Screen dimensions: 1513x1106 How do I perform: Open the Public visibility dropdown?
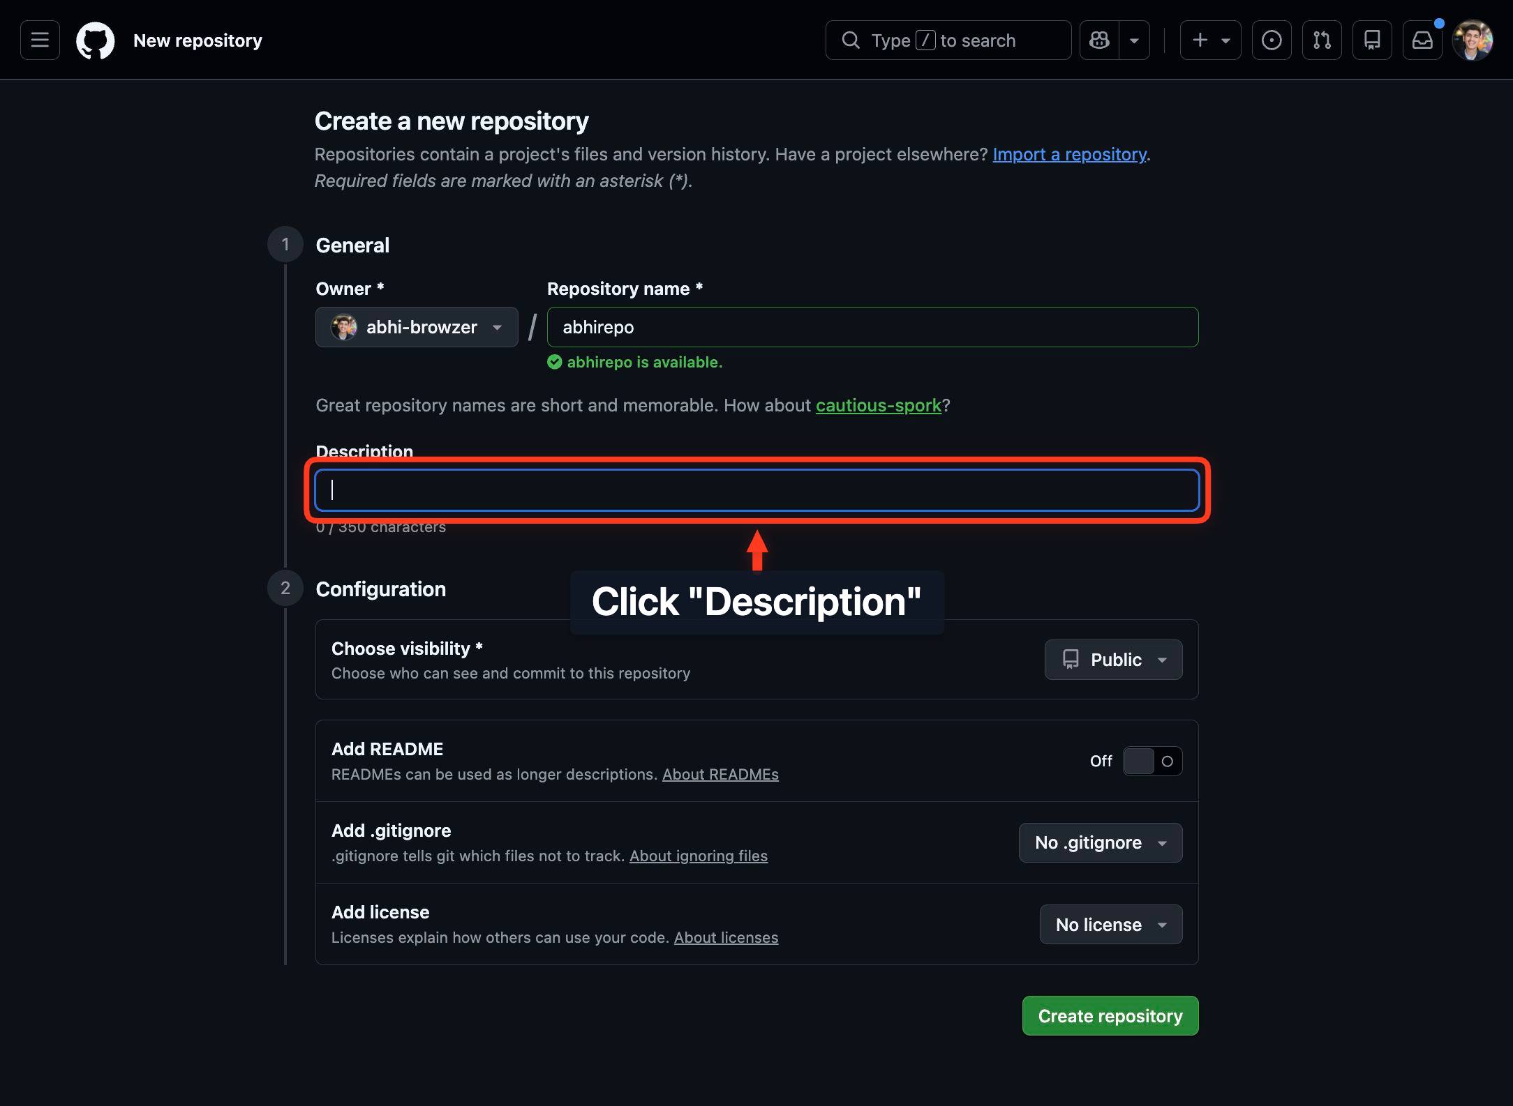(1114, 660)
